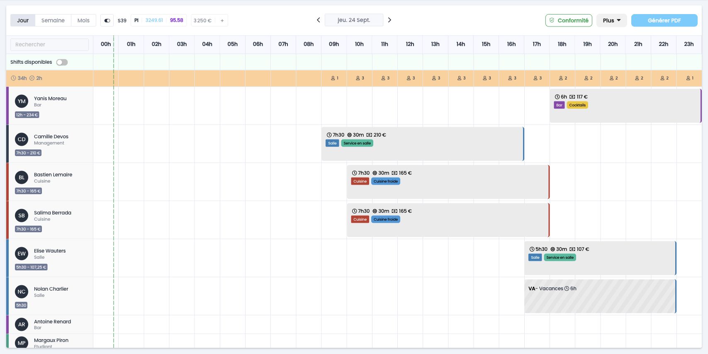This screenshot has height=354, width=708.
Task: Click SB avatar for Salima Berrada
Action: pyautogui.click(x=22, y=216)
